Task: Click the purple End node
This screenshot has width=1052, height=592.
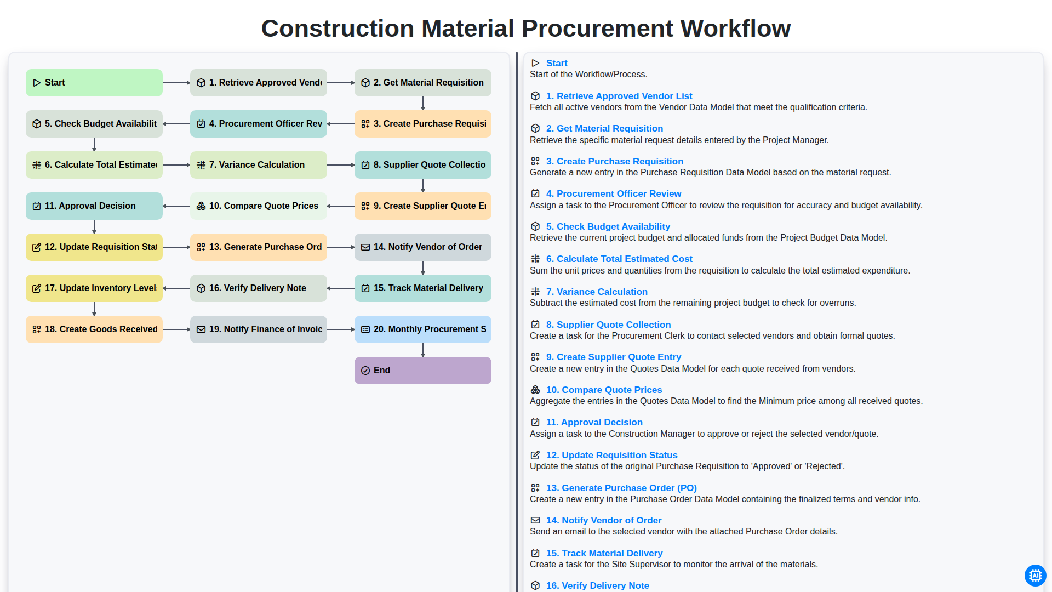Action: pos(423,371)
